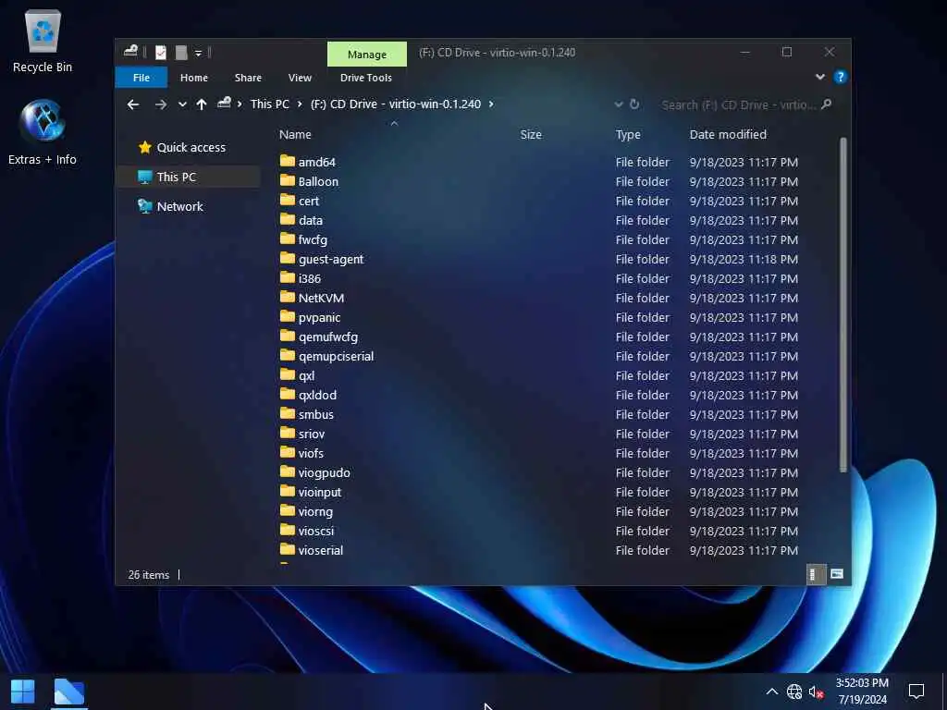Screen dimensions: 947x710
Task: Sort by the Size column header
Action: tap(531, 135)
